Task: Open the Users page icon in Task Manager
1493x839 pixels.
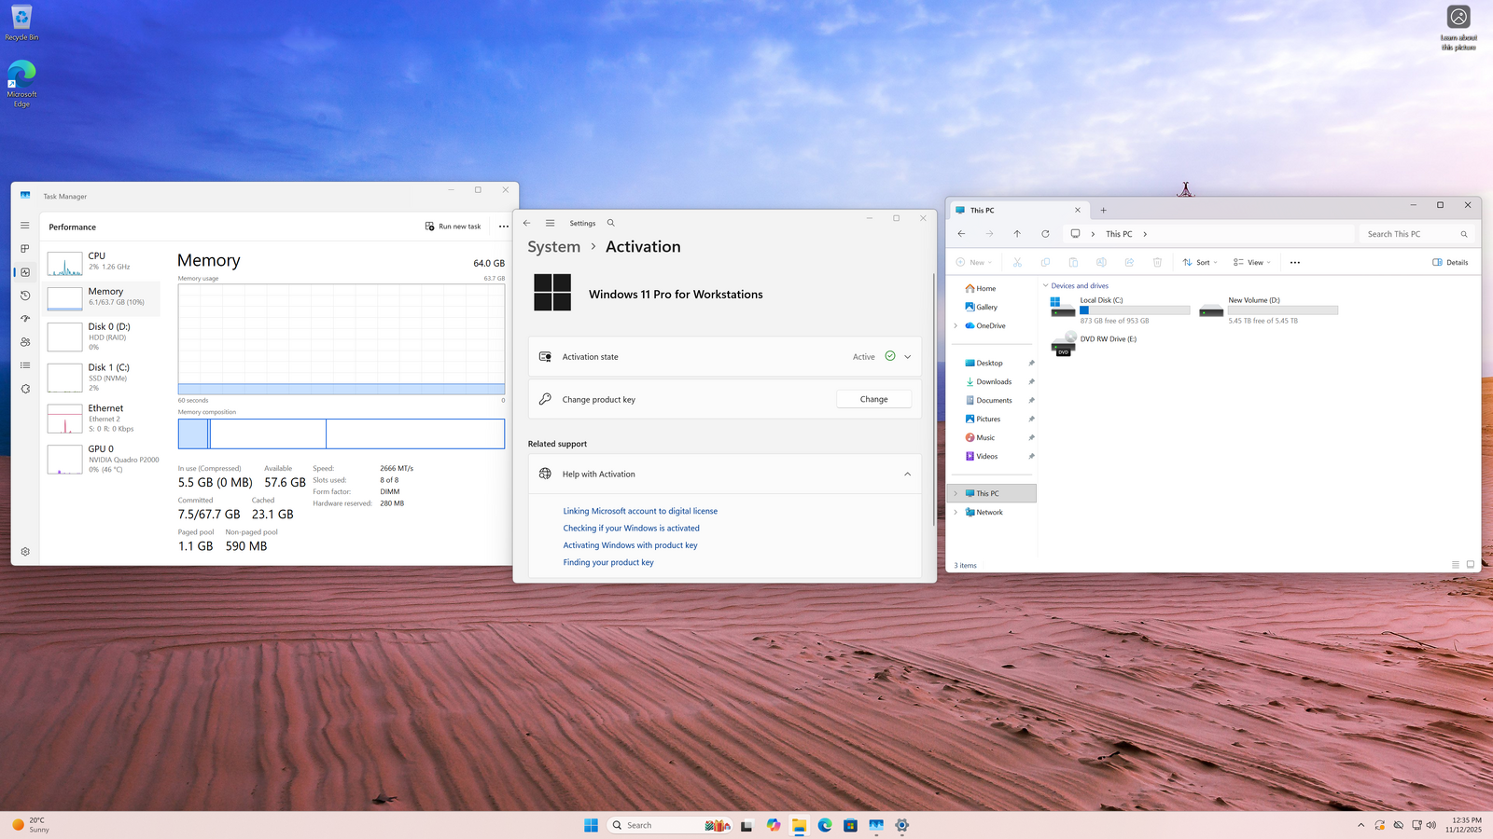Action: (25, 342)
